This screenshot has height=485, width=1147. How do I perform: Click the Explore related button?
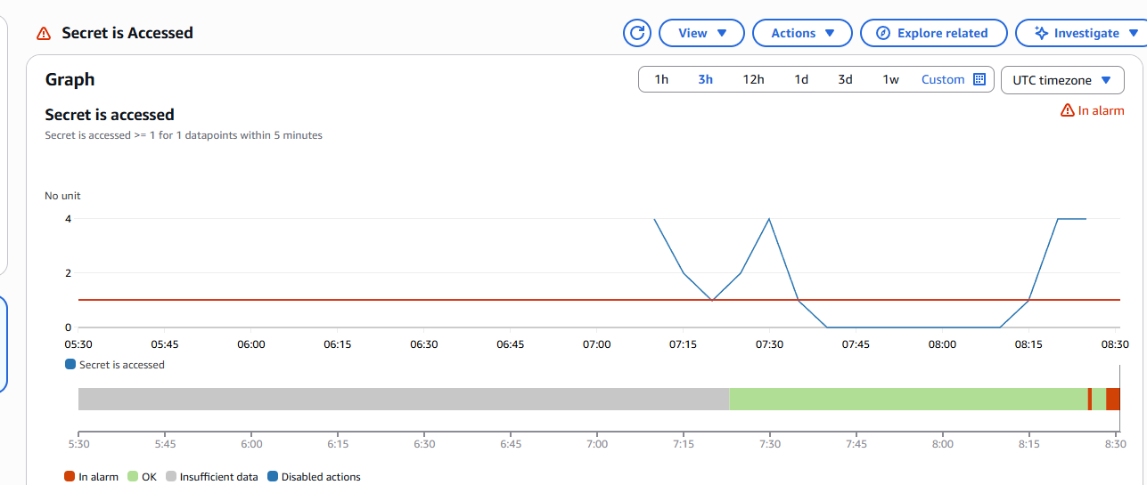933,33
